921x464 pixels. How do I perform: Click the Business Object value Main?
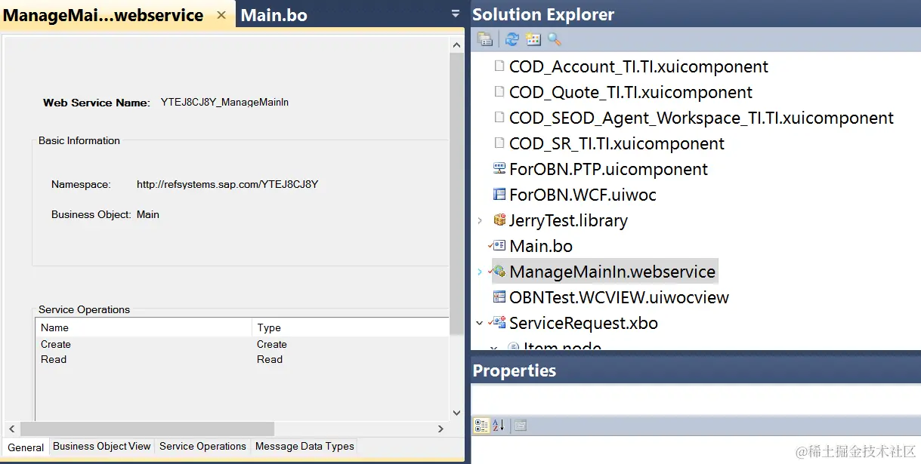click(x=148, y=214)
